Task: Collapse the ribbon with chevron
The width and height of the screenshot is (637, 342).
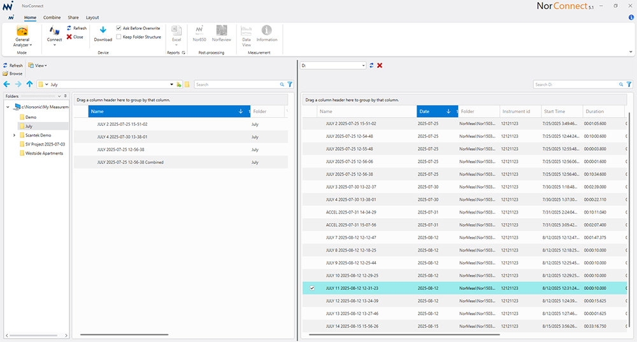Action: point(631,52)
